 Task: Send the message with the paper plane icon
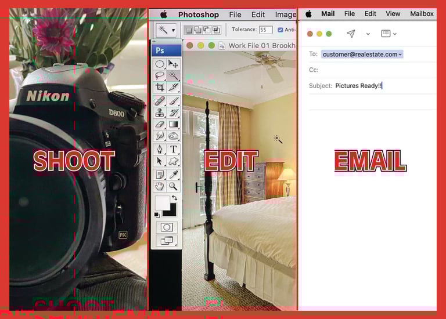click(351, 34)
